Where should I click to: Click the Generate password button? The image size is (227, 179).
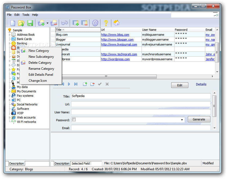click(199, 119)
